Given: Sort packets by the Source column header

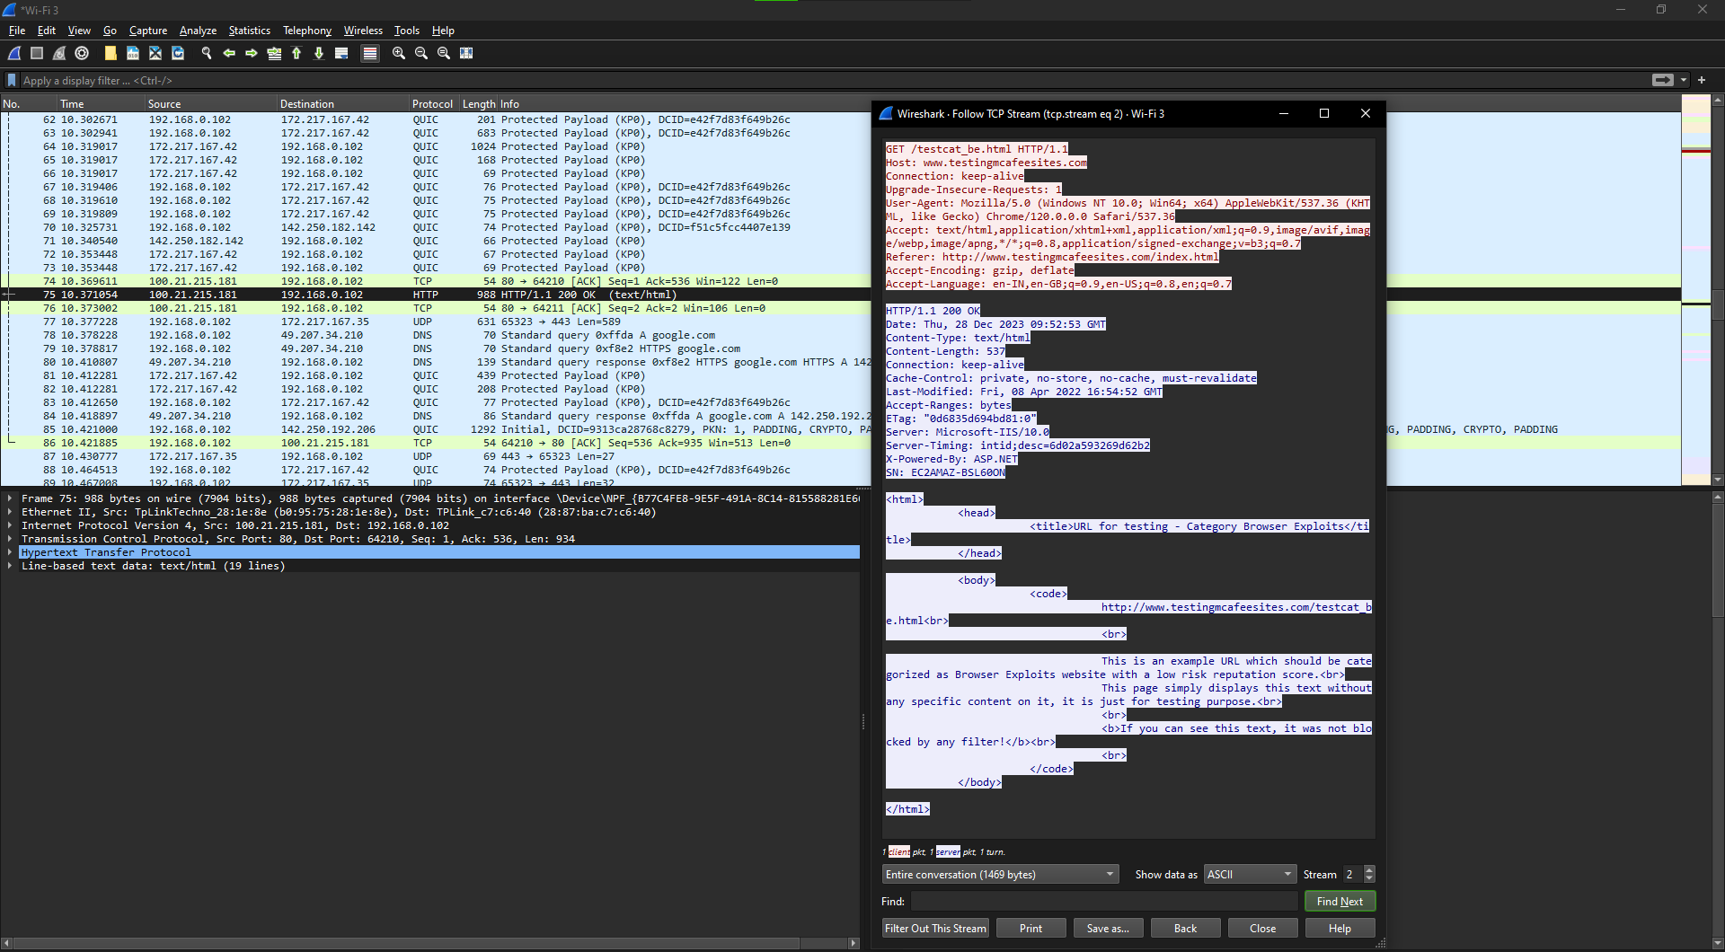Looking at the screenshot, I should tap(211, 104).
